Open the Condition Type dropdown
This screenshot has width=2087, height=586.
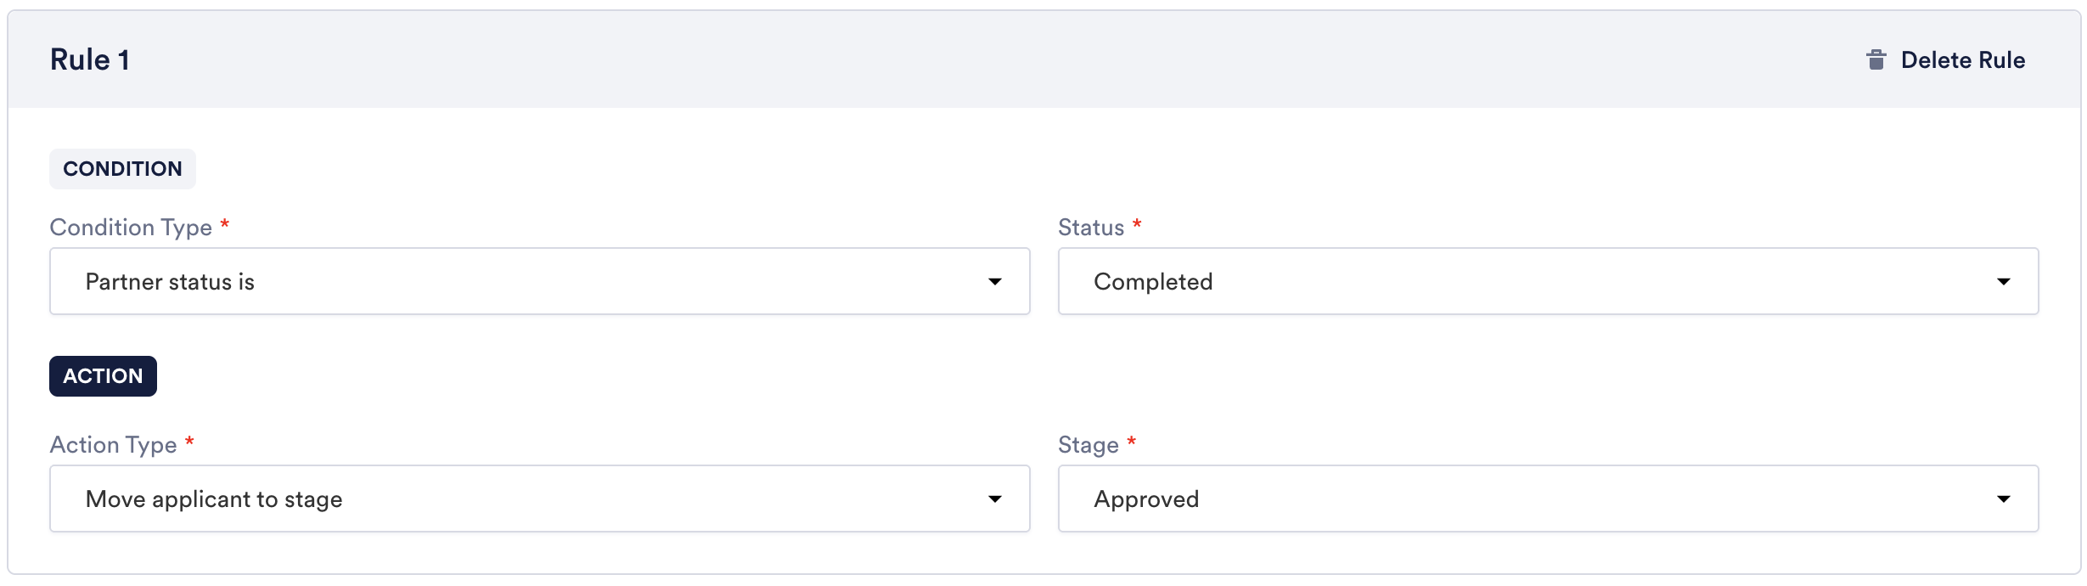538,281
